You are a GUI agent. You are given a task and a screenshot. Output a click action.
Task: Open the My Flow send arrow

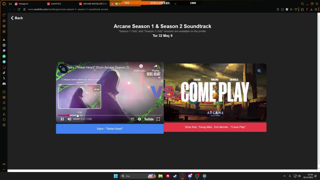[x=291, y=9]
